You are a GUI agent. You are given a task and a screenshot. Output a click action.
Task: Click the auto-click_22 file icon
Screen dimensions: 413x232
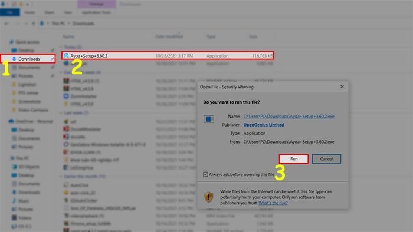tap(66, 193)
